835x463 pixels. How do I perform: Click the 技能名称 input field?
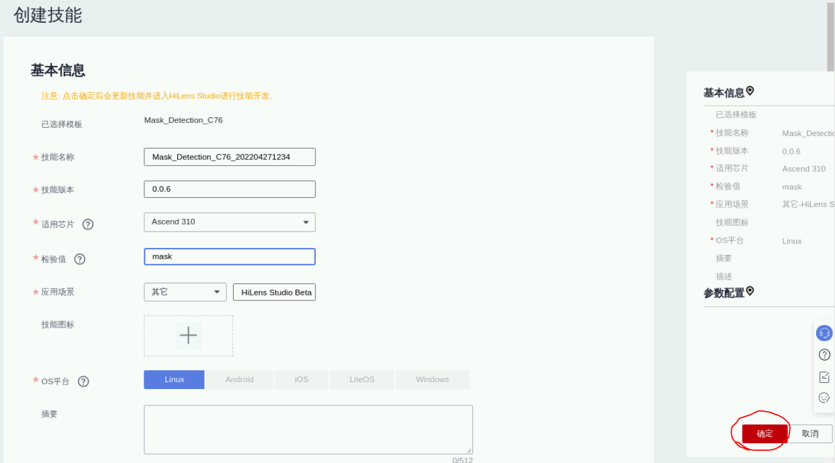[229, 157]
